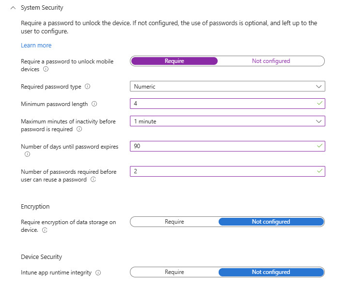Open the Maximum minutes of inactivity dropdown
Viewport: 350px width, 288px height.
(x=227, y=121)
